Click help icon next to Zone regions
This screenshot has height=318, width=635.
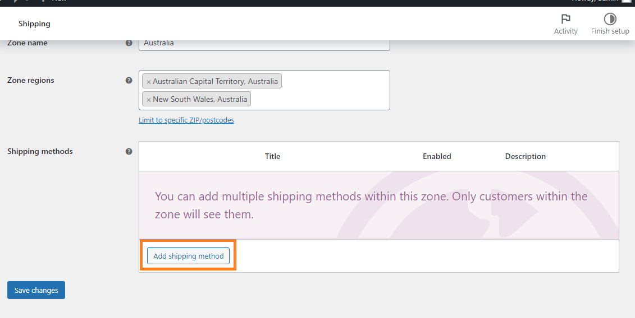pyautogui.click(x=129, y=80)
